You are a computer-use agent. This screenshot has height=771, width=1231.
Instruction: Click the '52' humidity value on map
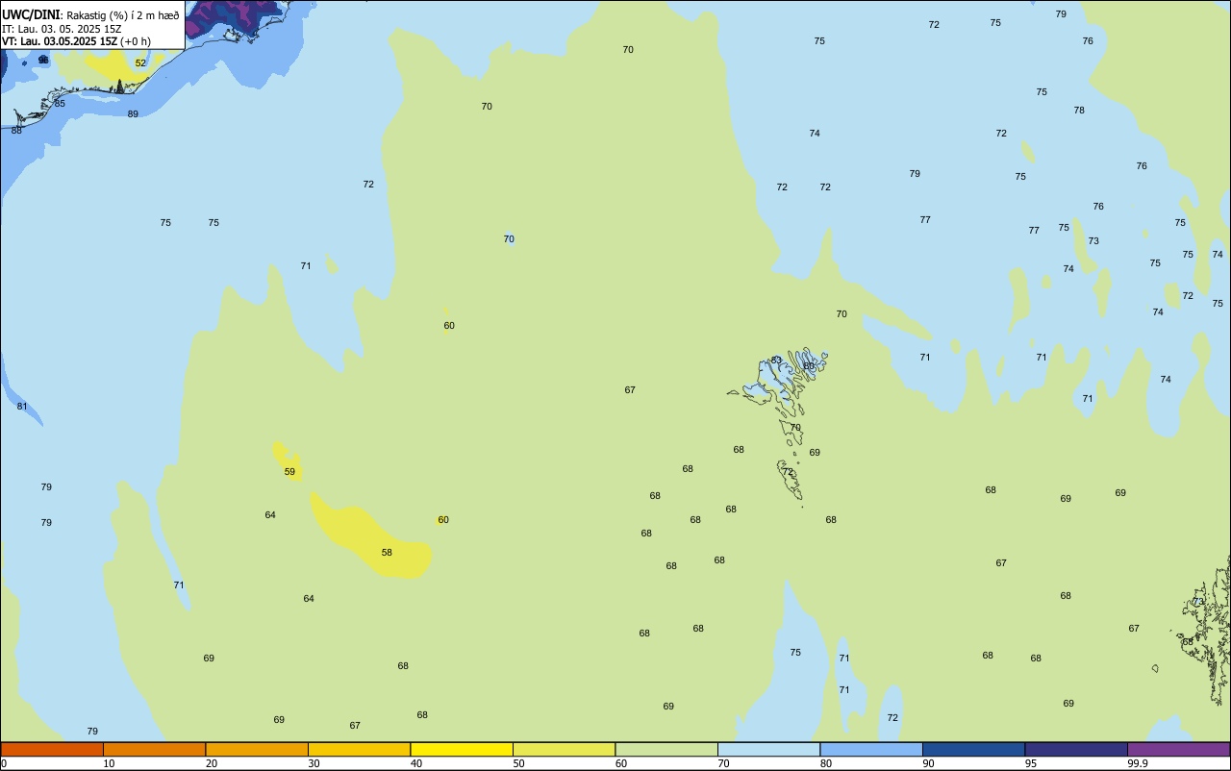pos(140,63)
